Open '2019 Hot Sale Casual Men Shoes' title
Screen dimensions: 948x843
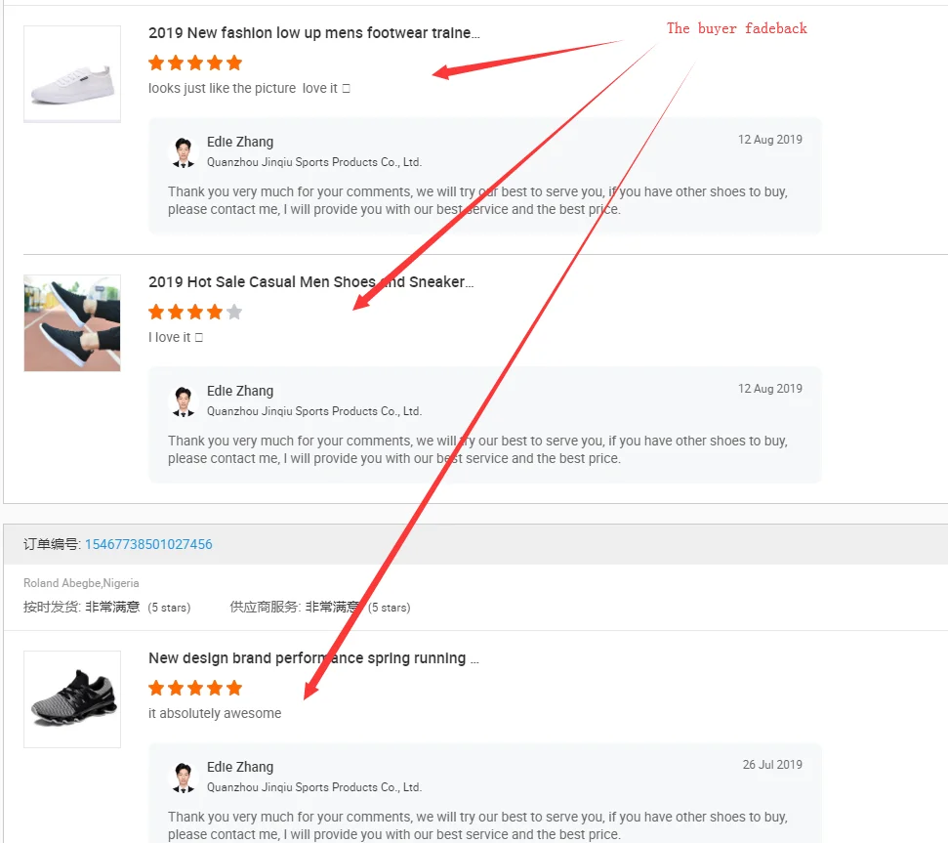tap(310, 282)
